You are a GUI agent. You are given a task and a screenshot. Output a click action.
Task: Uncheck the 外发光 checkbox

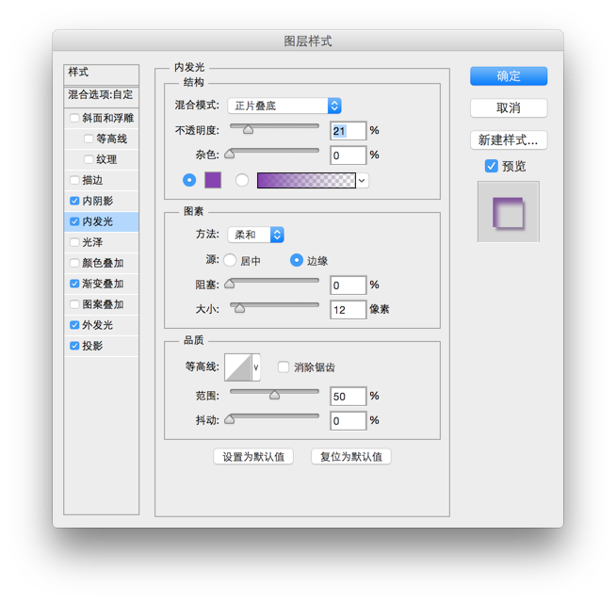click(x=74, y=325)
